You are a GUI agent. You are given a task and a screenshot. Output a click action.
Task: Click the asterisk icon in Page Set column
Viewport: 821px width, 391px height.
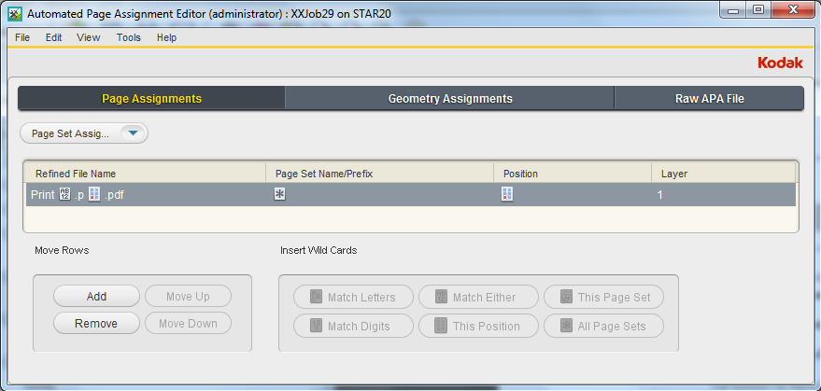click(x=279, y=195)
